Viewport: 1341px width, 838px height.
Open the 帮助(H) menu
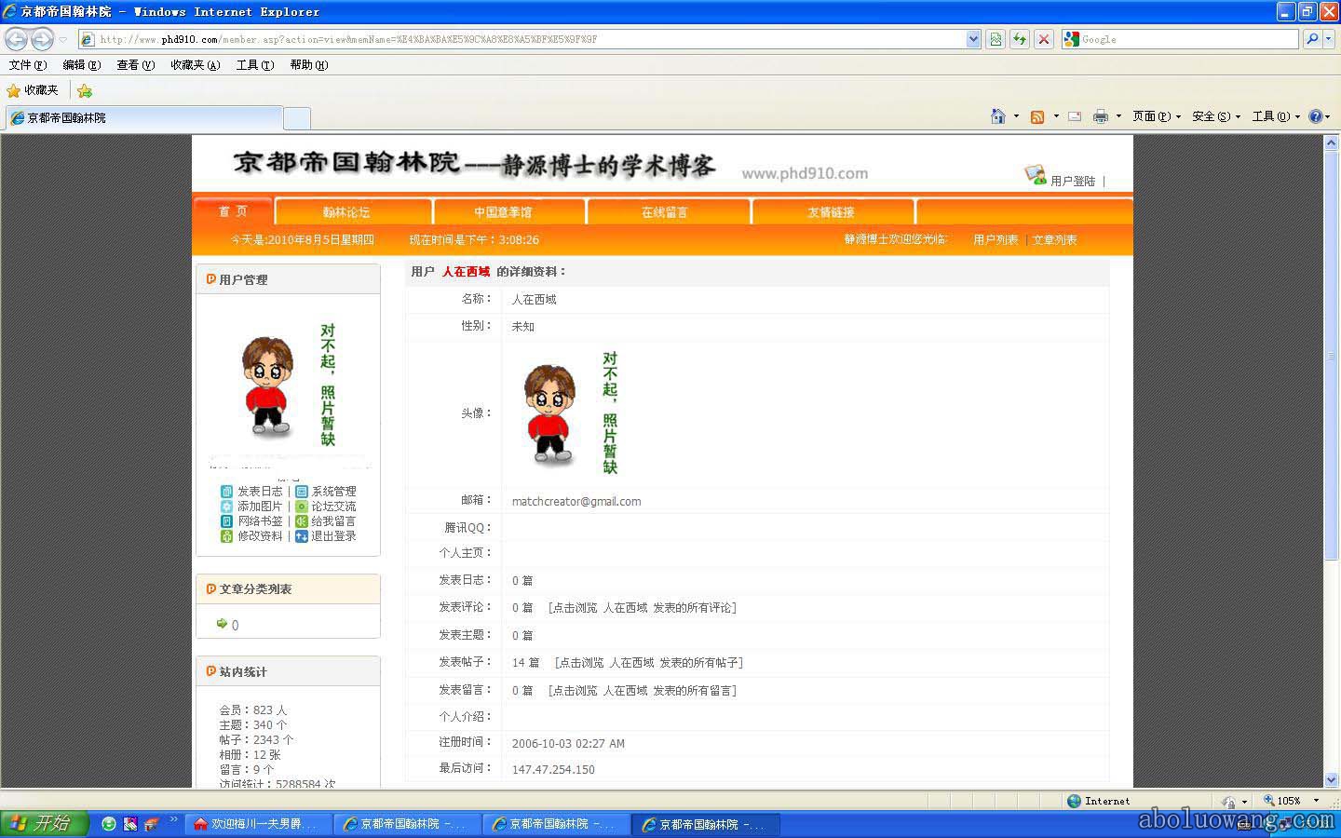308,65
